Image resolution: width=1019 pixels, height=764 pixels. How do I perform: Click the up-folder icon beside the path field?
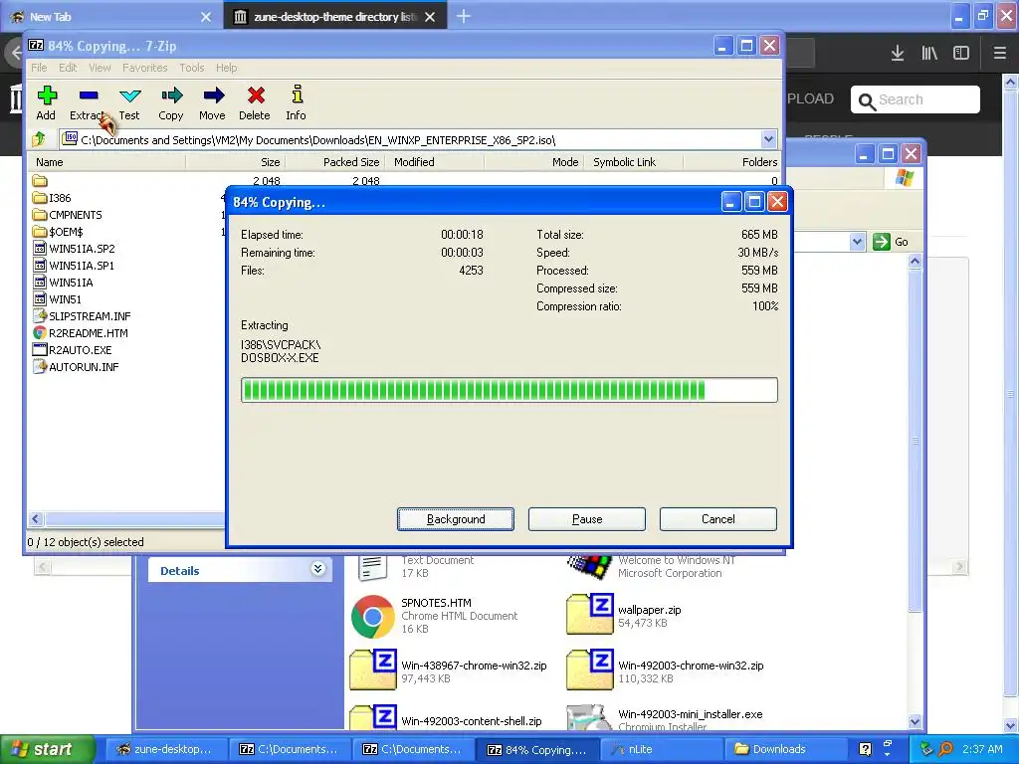39,139
